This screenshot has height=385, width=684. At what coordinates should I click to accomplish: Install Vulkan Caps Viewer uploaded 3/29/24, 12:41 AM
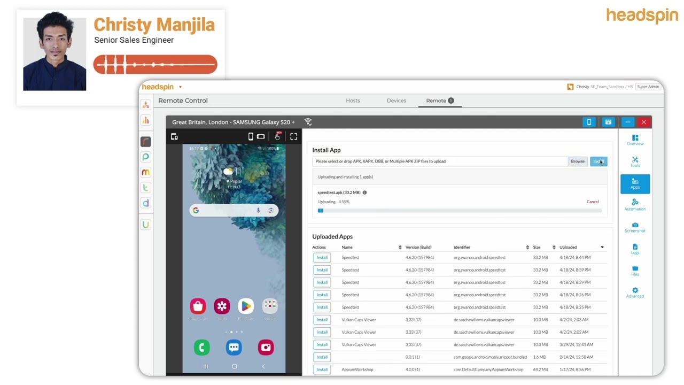pyautogui.click(x=322, y=344)
